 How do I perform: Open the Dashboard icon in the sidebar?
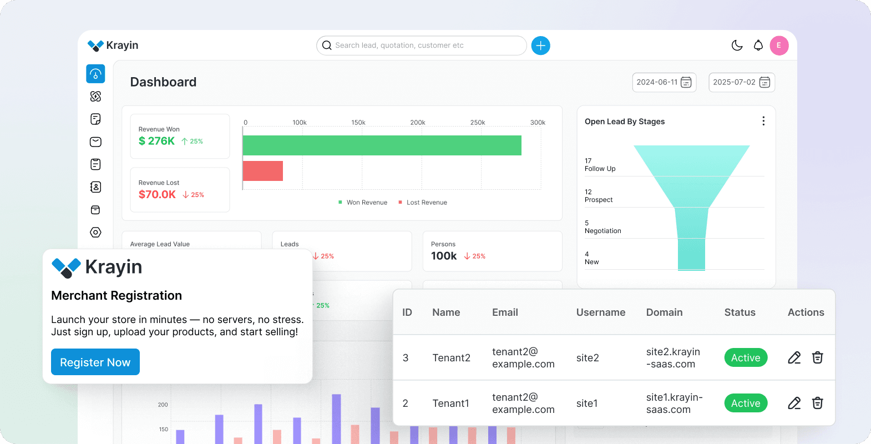pos(95,74)
